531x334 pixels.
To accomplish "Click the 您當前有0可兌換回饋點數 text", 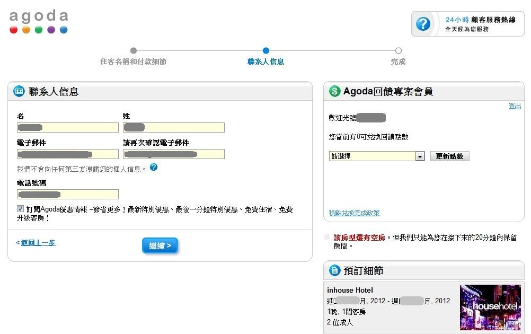I will [x=368, y=137].
